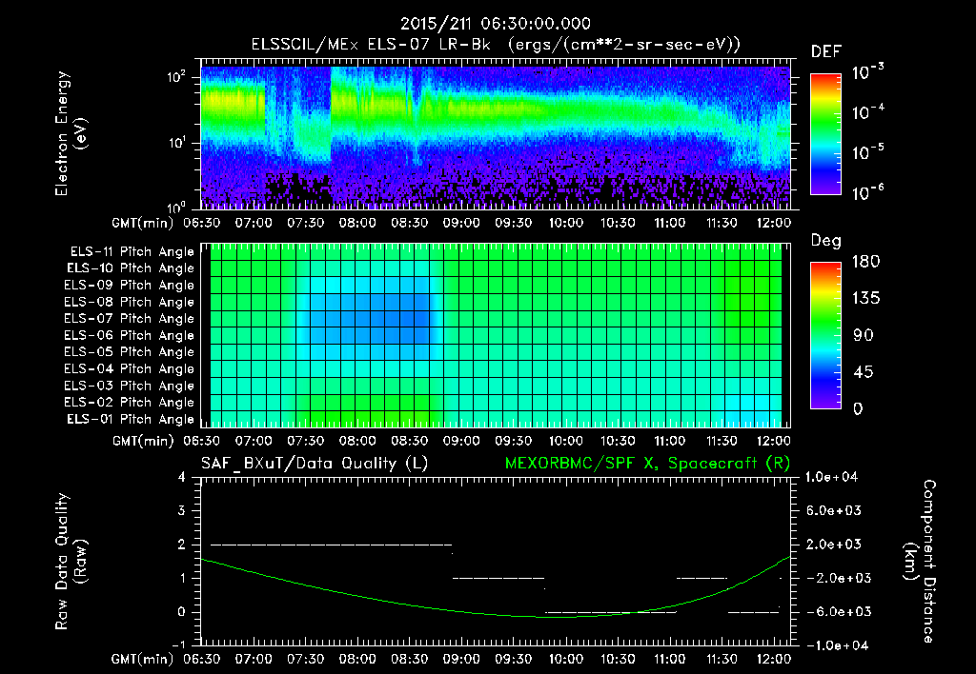976x674 pixels.
Task: Click the ELS-05 Pitch Angle label
Action: (x=130, y=352)
